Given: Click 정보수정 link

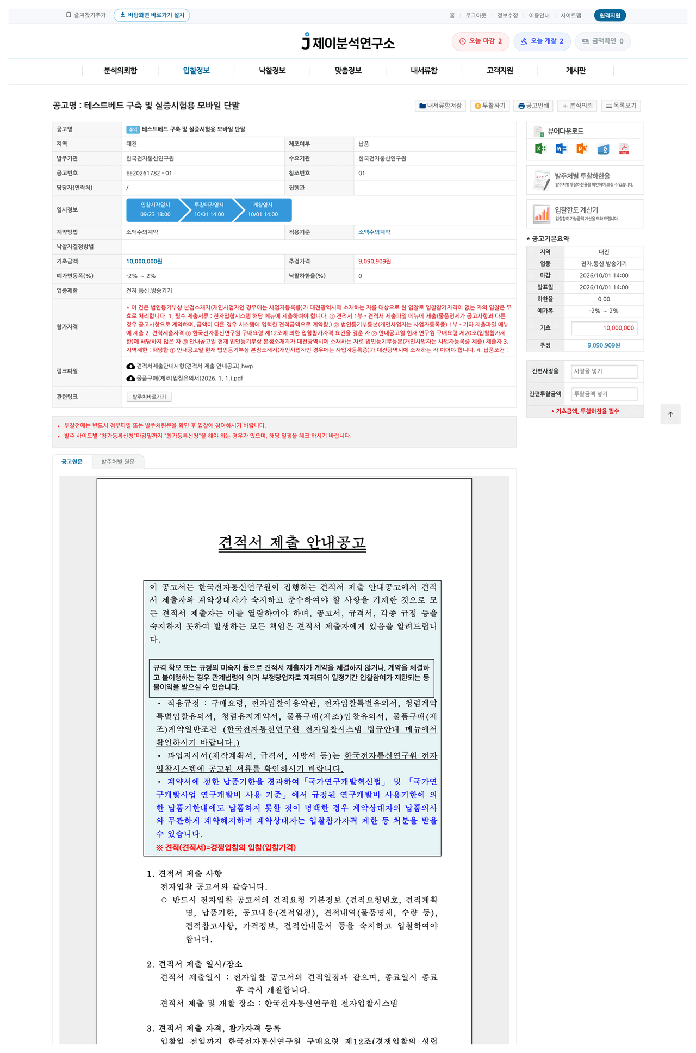Looking at the screenshot, I should [507, 16].
